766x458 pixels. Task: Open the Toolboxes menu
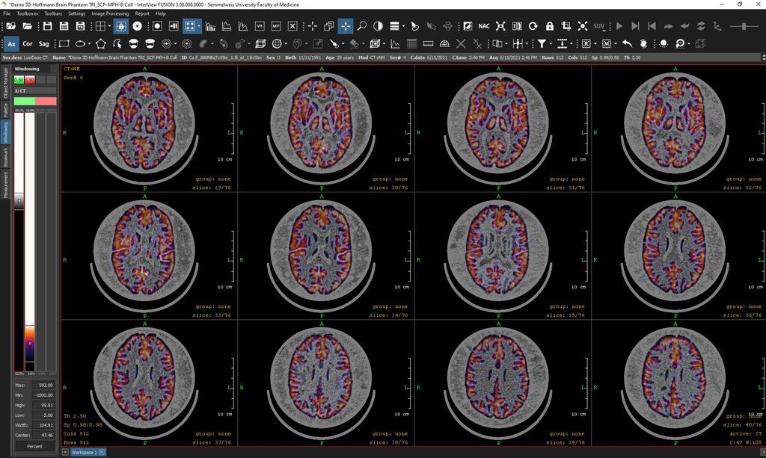tap(28, 13)
